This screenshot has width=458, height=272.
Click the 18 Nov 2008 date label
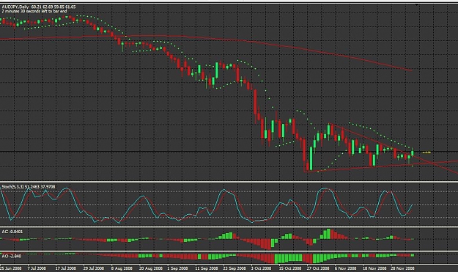pos(374,268)
